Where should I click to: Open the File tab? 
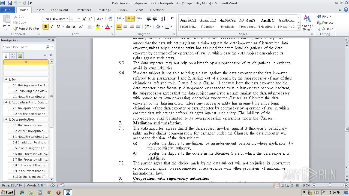(8, 10)
